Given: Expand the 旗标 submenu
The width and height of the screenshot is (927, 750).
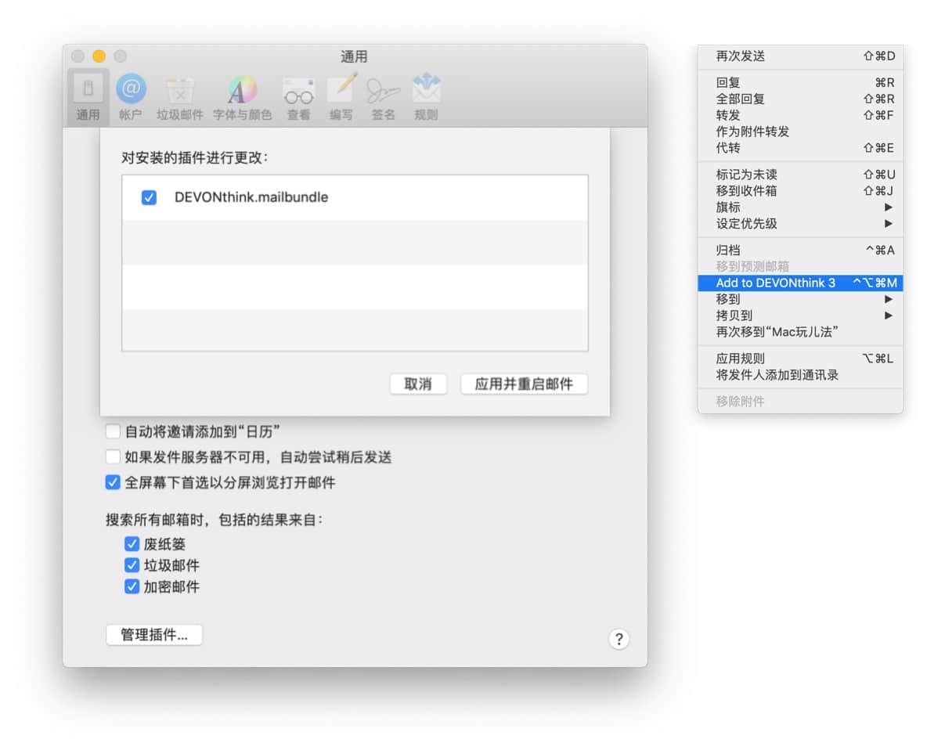Looking at the screenshot, I should (800, 207).
